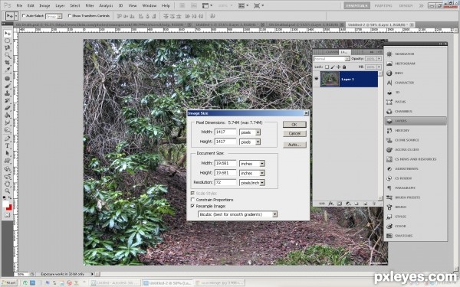Open the File menu
The height and width of the screenshot is (287, 460).
tap(19, 5)
